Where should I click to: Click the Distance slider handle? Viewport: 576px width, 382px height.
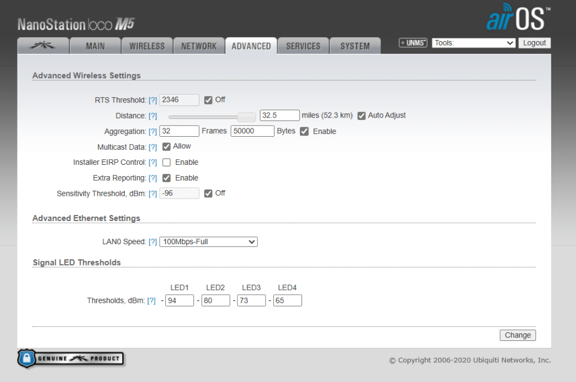pyautogui.click(x=246, y=116)
